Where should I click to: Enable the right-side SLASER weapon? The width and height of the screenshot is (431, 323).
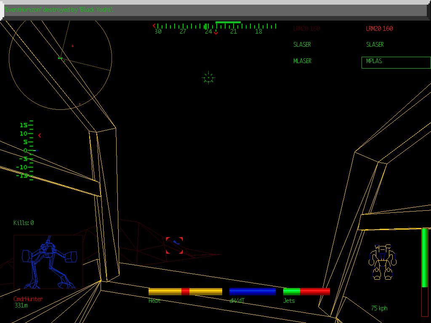(375, 44)
